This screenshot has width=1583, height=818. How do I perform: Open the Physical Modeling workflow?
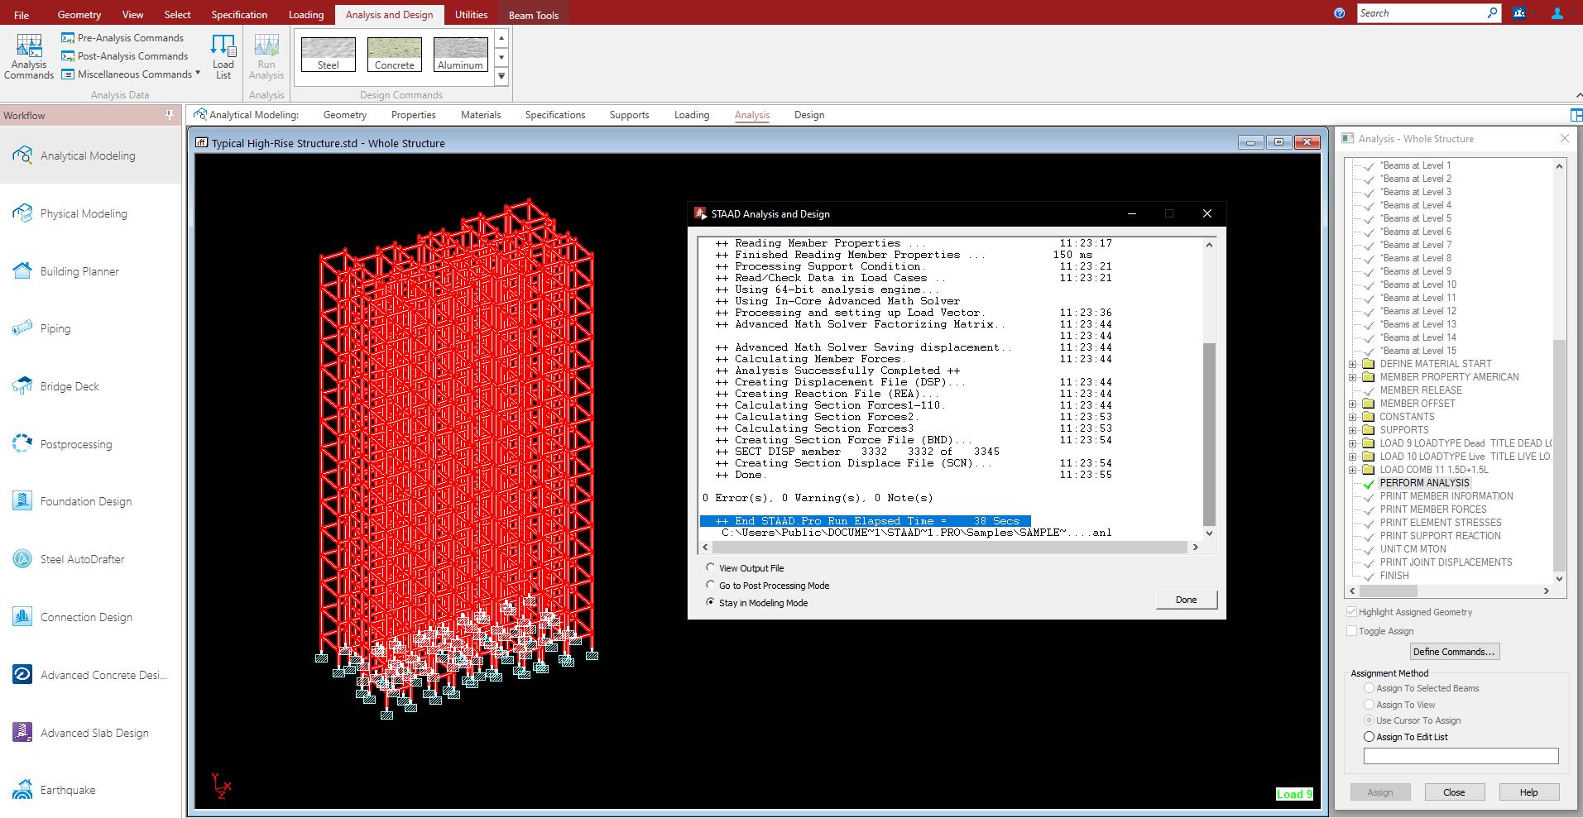pyautogui.click(x=90, y=213)
